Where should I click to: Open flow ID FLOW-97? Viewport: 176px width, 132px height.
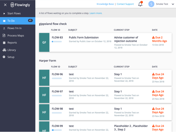57,92
